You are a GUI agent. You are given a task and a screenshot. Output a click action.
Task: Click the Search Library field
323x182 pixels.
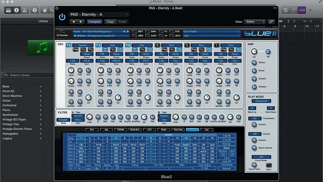28,75
